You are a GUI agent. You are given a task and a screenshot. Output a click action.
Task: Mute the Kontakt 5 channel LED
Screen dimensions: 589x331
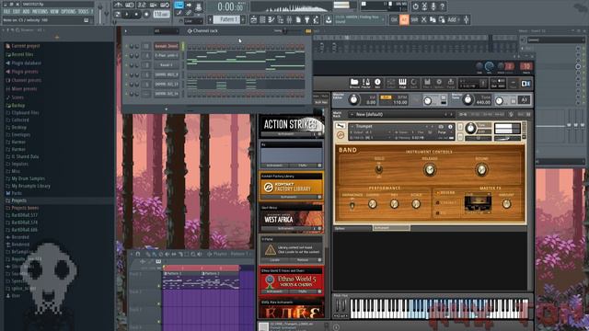pos(127,65)
